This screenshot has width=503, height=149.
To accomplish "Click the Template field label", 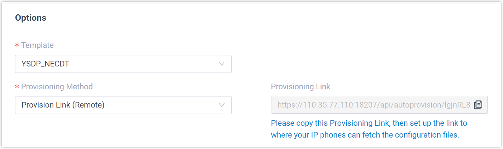I will pyautogui.click(x=37, y=45).
